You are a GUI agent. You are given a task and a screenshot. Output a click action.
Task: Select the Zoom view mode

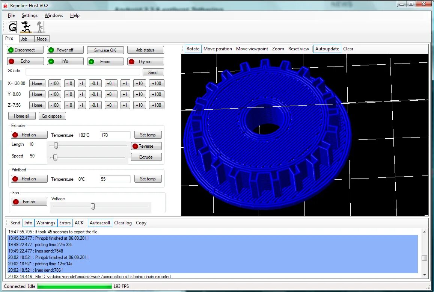[x=278, y=49]
